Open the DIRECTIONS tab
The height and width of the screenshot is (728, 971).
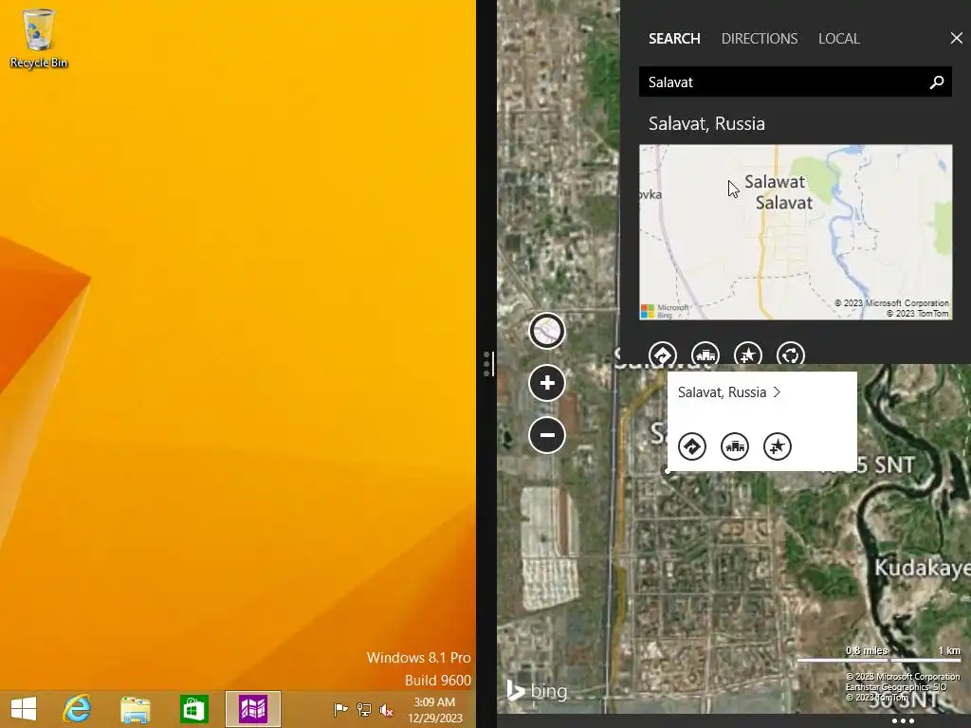(760, 38)
